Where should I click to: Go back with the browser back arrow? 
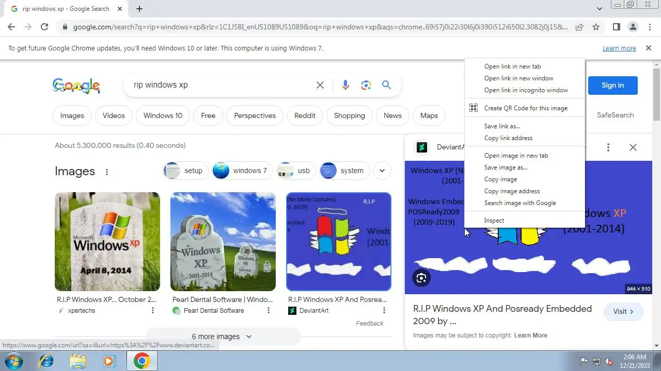(x=11, y=27)
